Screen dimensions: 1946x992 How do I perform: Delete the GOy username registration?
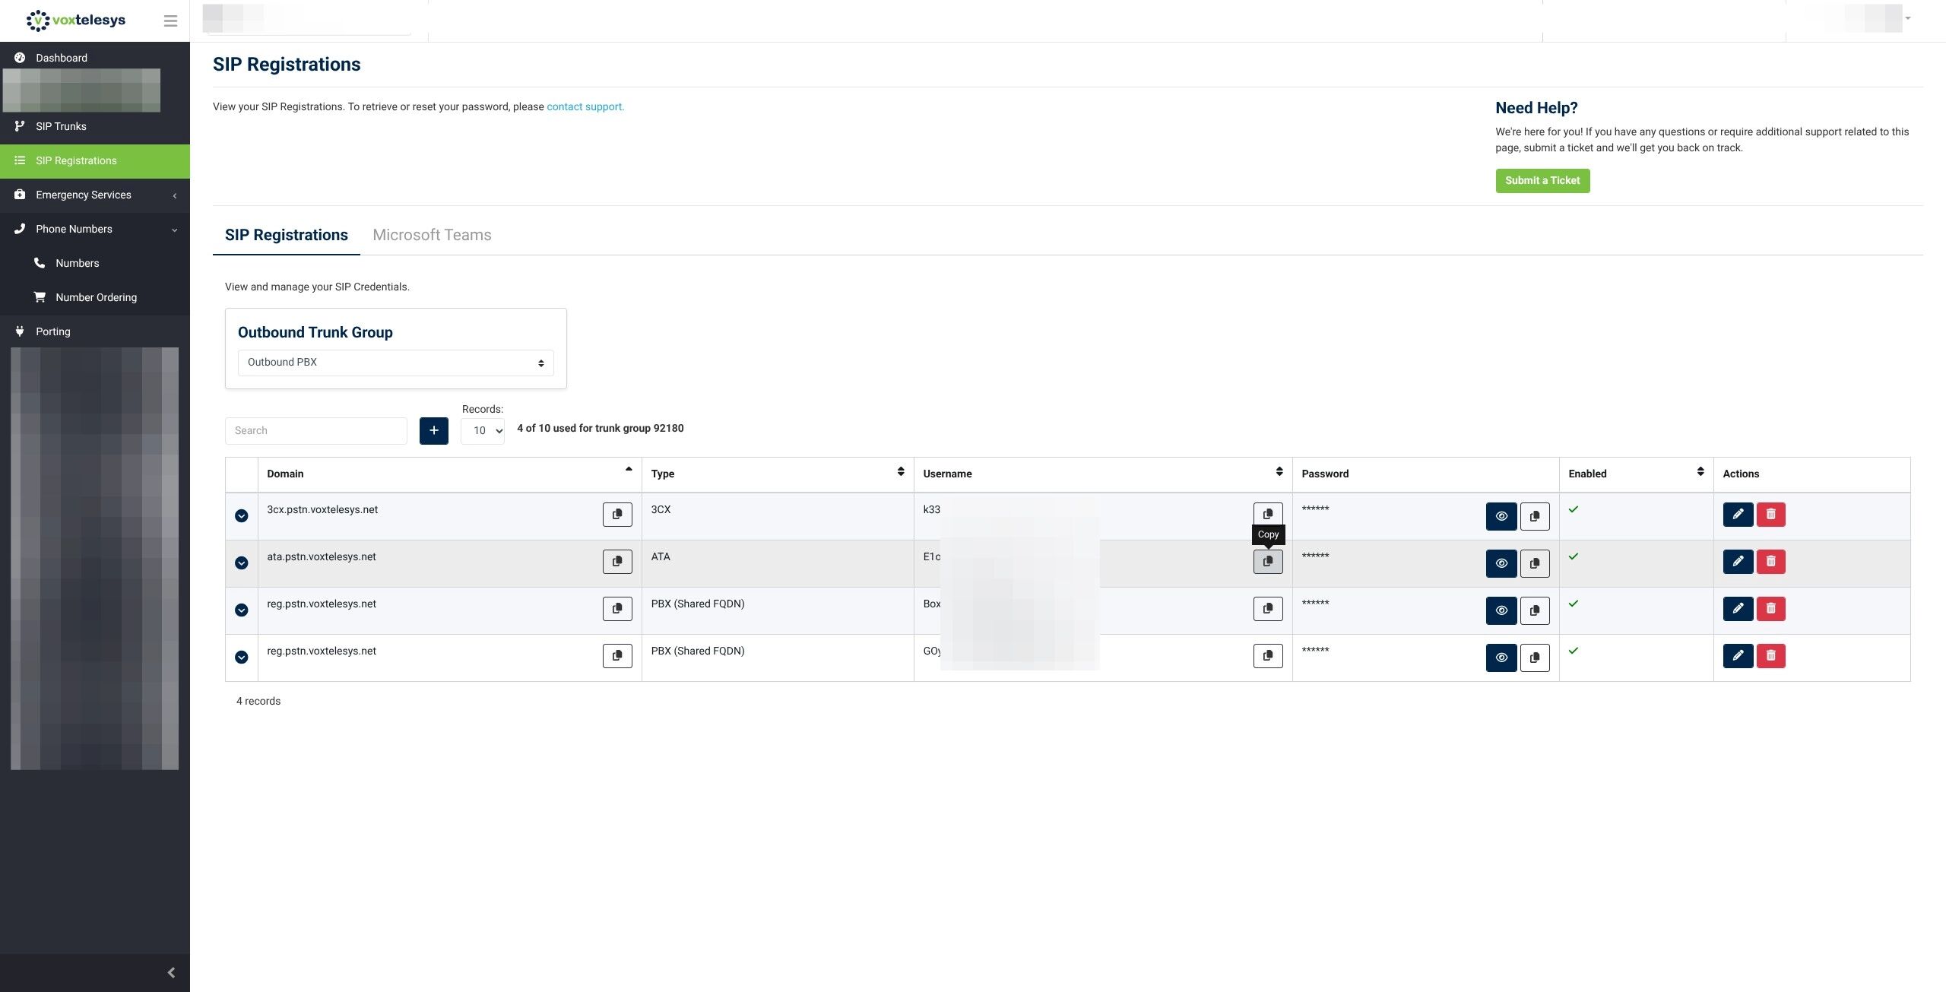tap(1771, 656)
